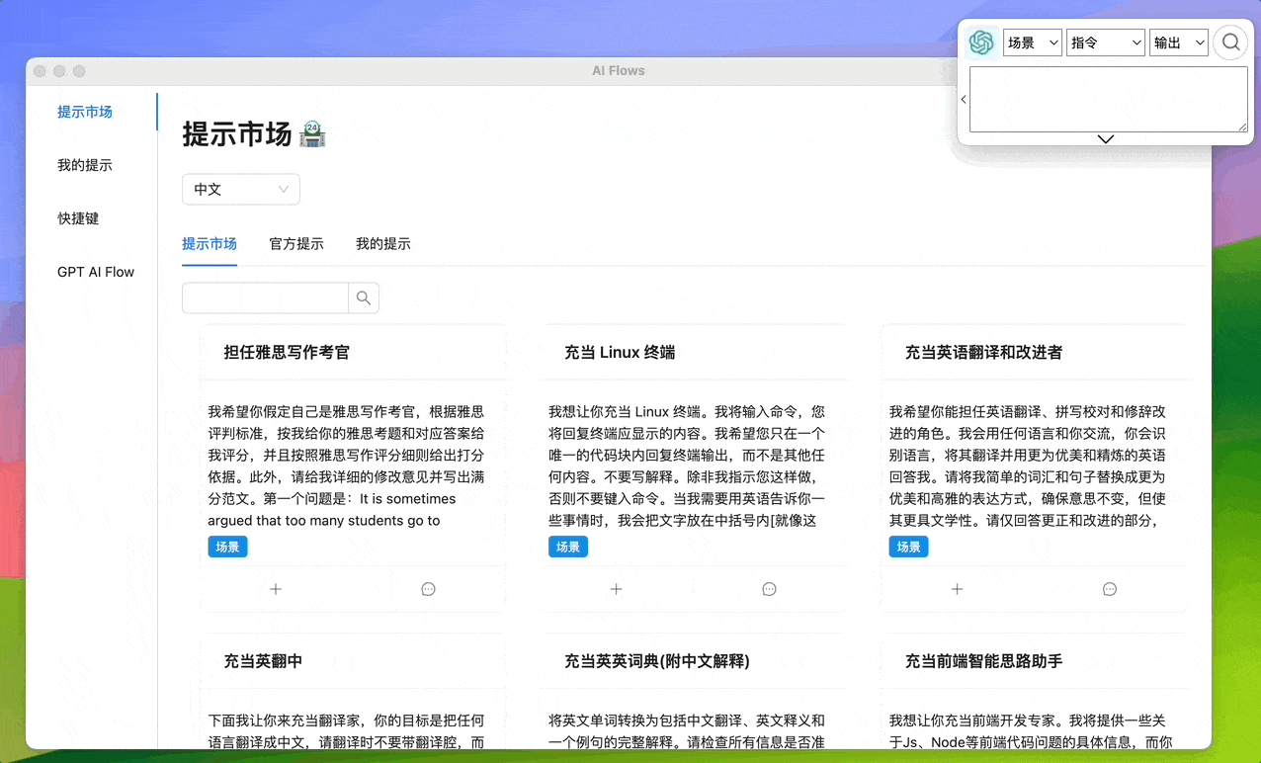Click the shop emoji beside the page heading
The width and height of the screenshot is (1261, 763).
coord(312,134)
